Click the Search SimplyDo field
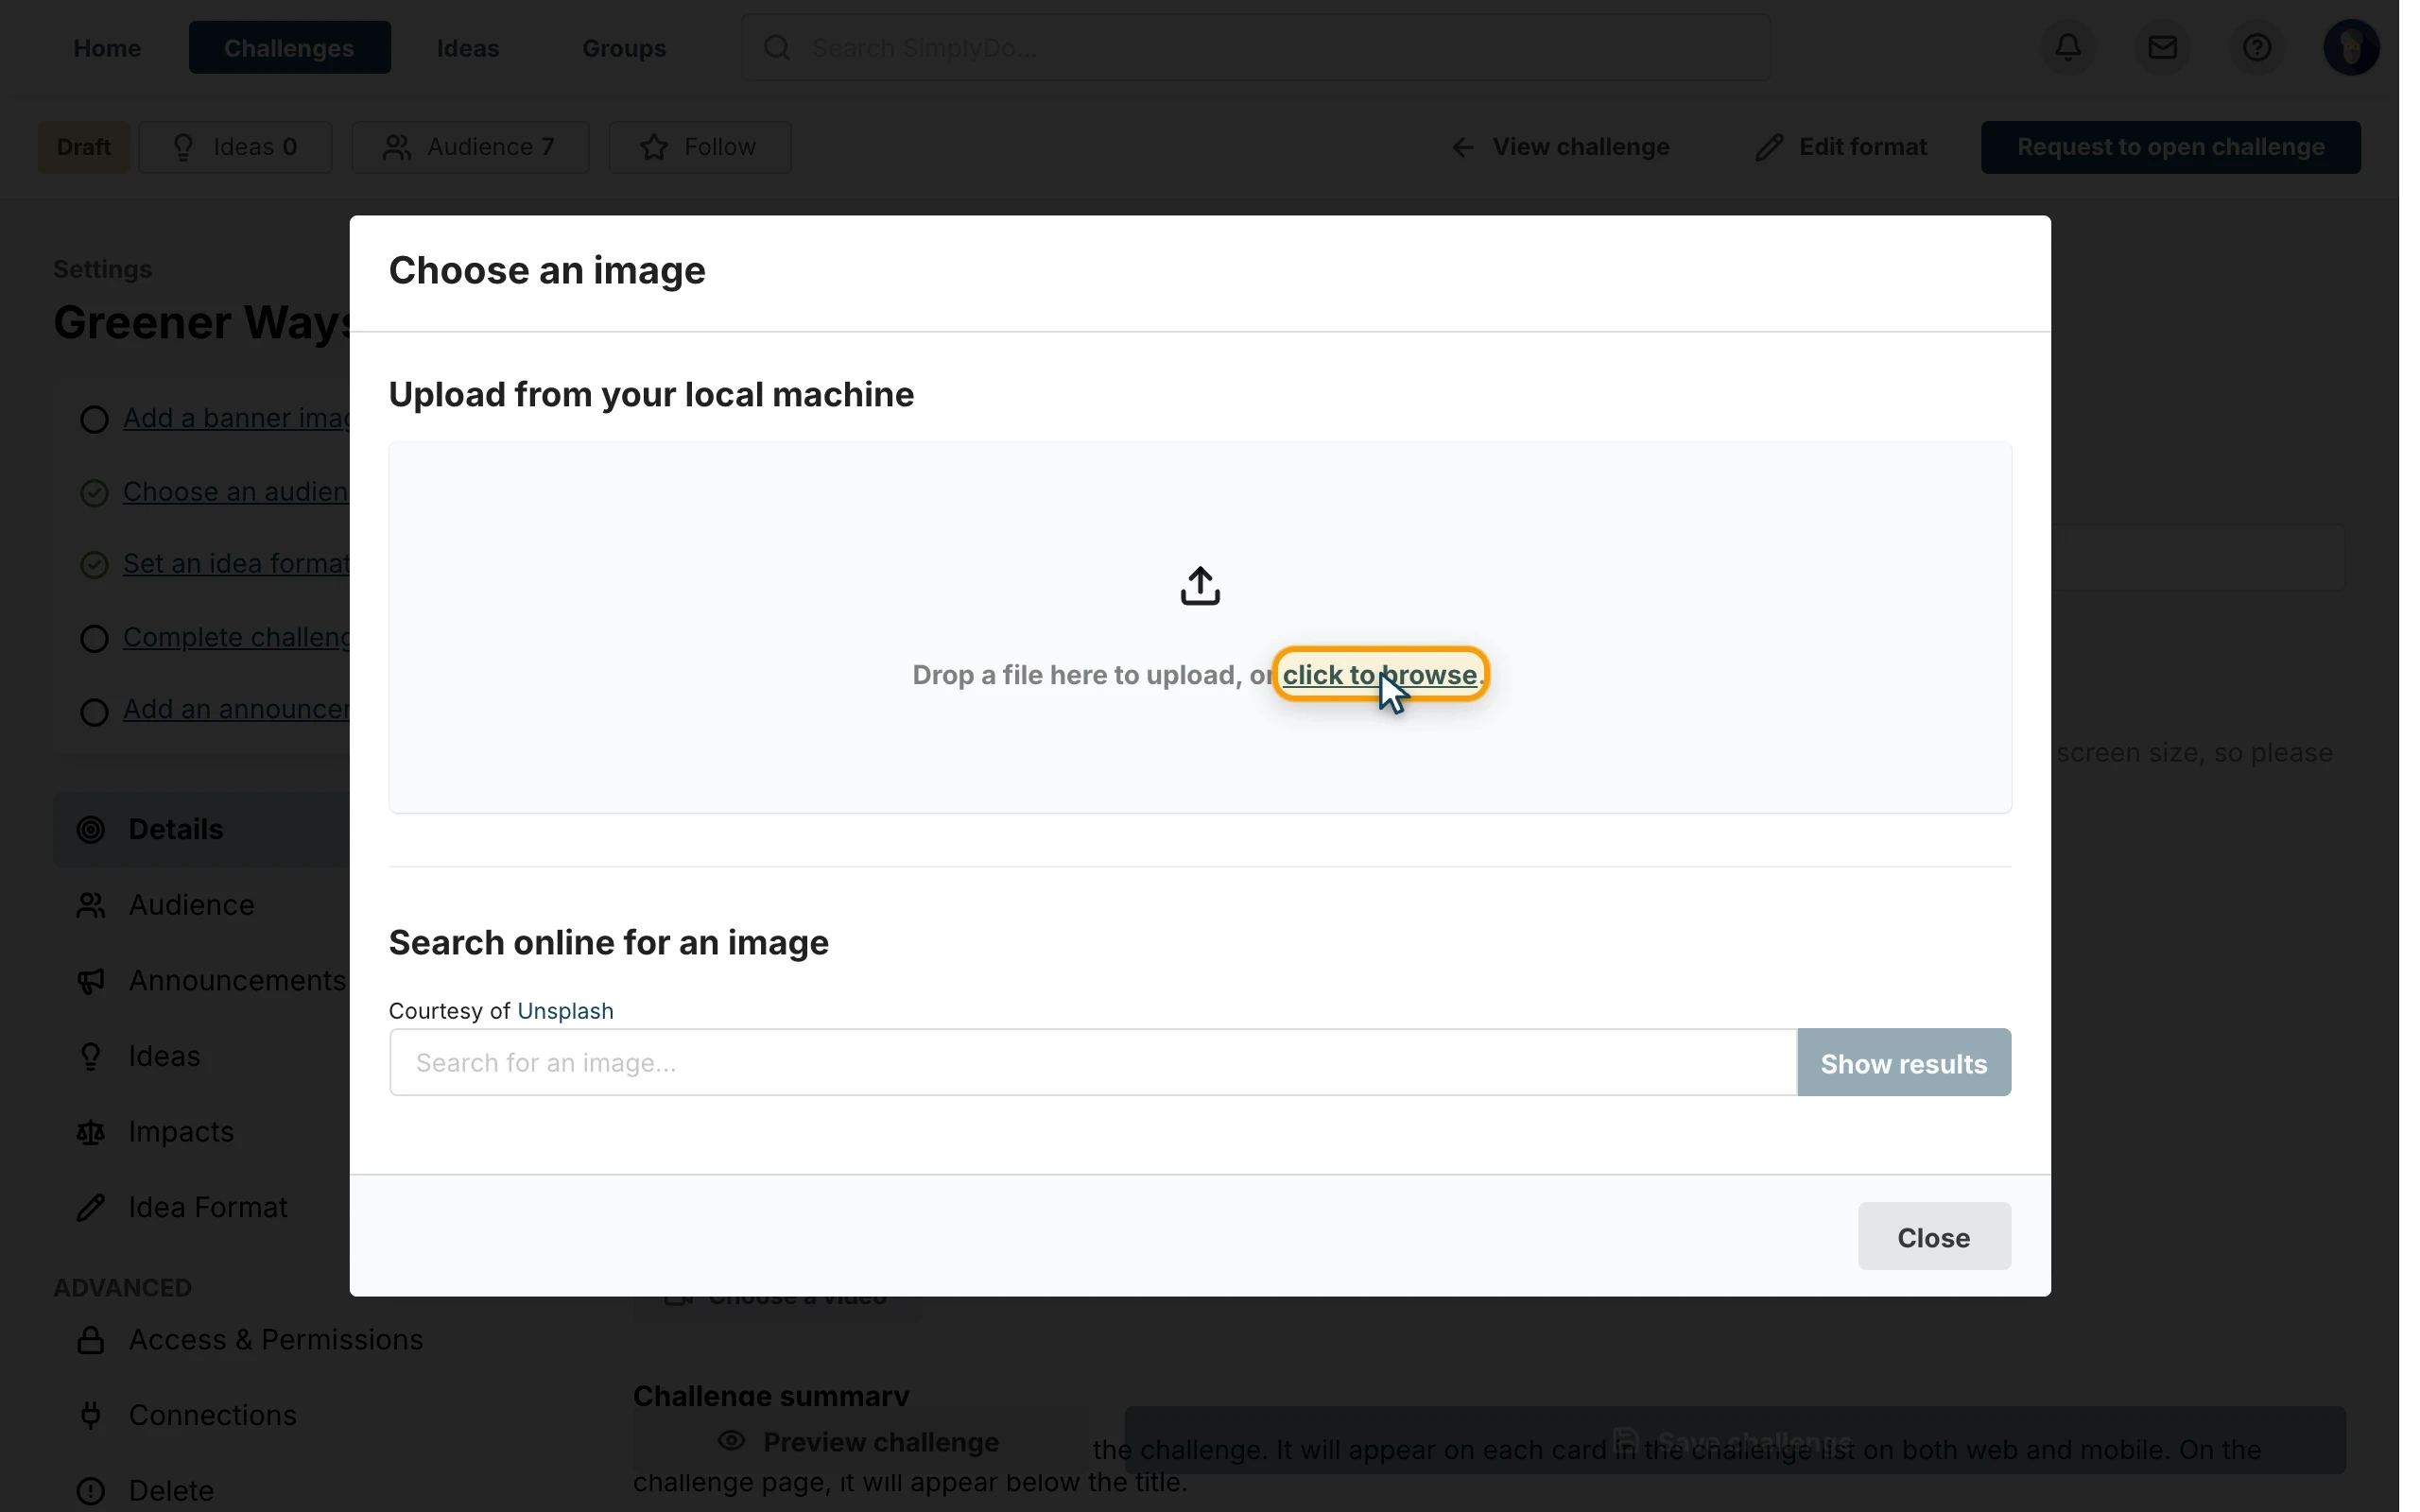This screenshot has height=1512, width=2420. (x=1255, y=47)
